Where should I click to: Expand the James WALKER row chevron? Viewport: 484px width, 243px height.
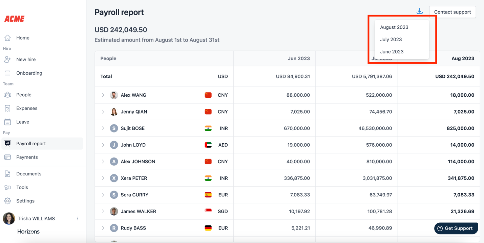coord(103,212)
